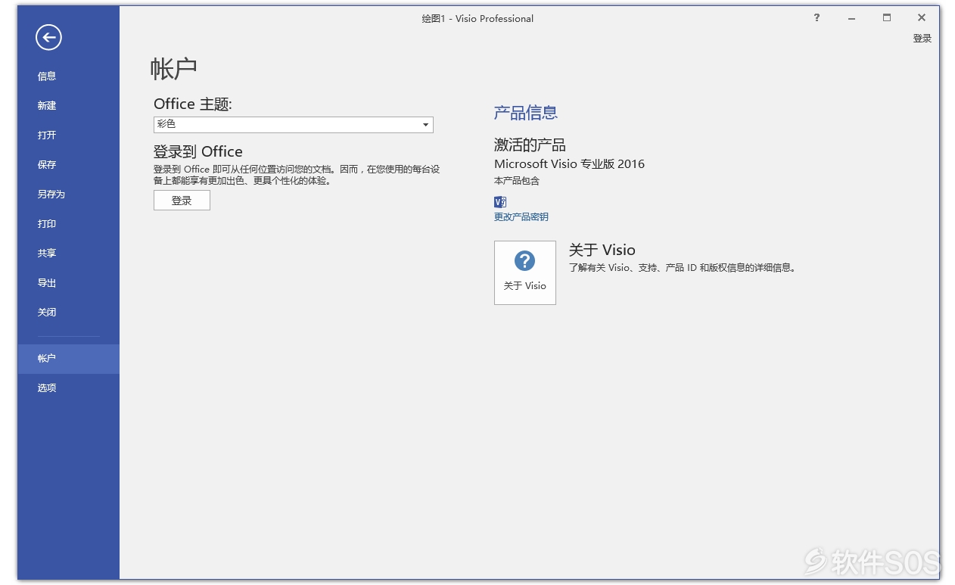The image size is (955, 585).
Task: Click 关闭 in the sidebar menu
Action: [47, 312]
